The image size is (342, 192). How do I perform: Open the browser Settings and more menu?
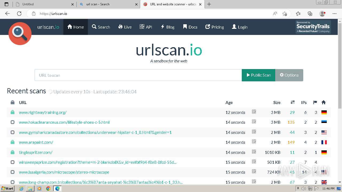coord(335,14)
